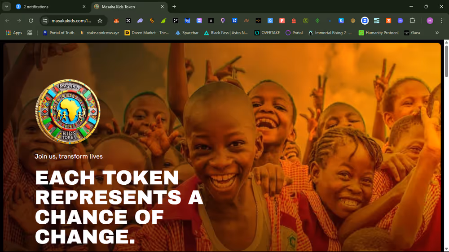Click the Masaka Kids Token coin logo
This screenshot has height=252, width=449.
coord(68,112)
